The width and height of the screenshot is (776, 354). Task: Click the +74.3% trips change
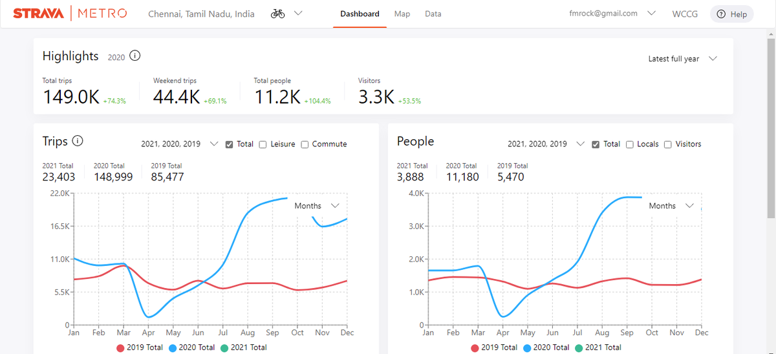tap(114, 102)
